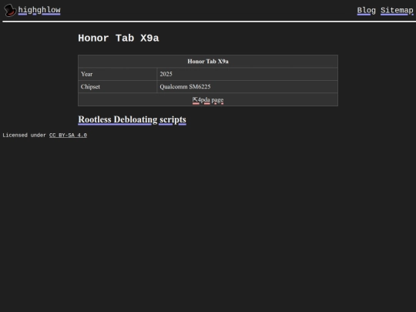
Task: Open the Sitemap link
Action: [397, 11]
